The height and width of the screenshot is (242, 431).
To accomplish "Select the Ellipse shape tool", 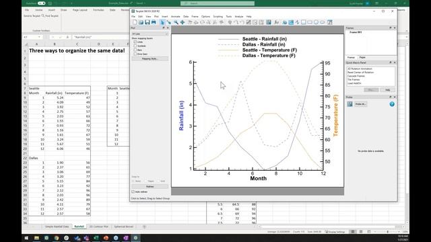I will click(322, 22).
